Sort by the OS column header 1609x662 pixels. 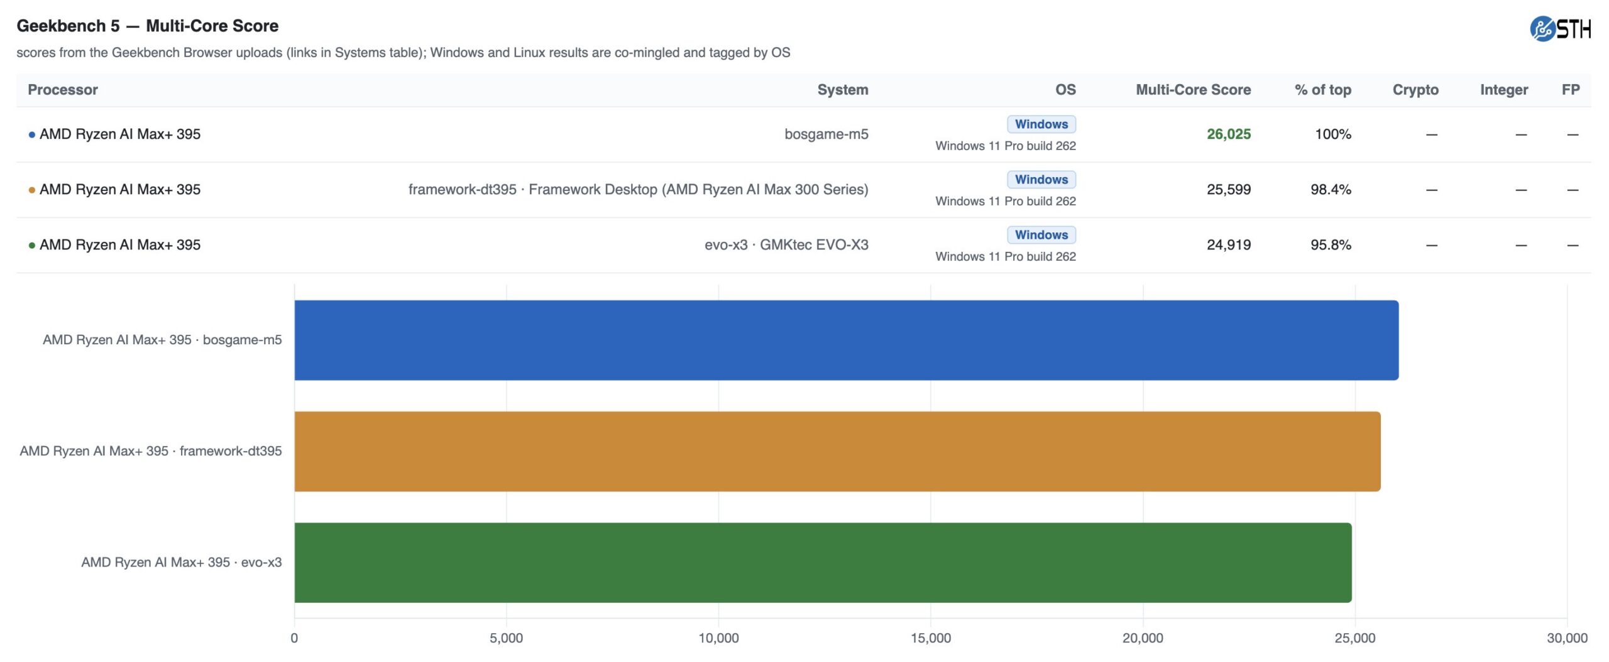click(x=1065, y=90)
